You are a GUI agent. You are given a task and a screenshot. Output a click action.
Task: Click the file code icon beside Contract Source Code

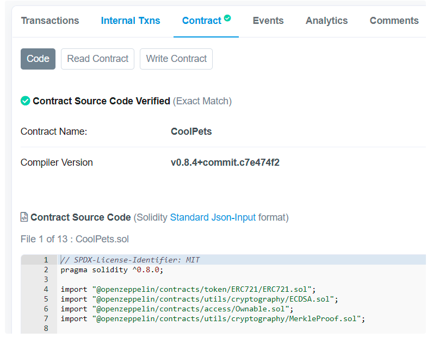tap(24, 217)
